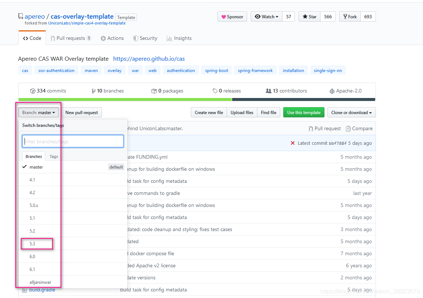Screen dimensions: 423x298
Task: Click the stargazers count 566
Action: pyautogui.click(x=328, y=16)
